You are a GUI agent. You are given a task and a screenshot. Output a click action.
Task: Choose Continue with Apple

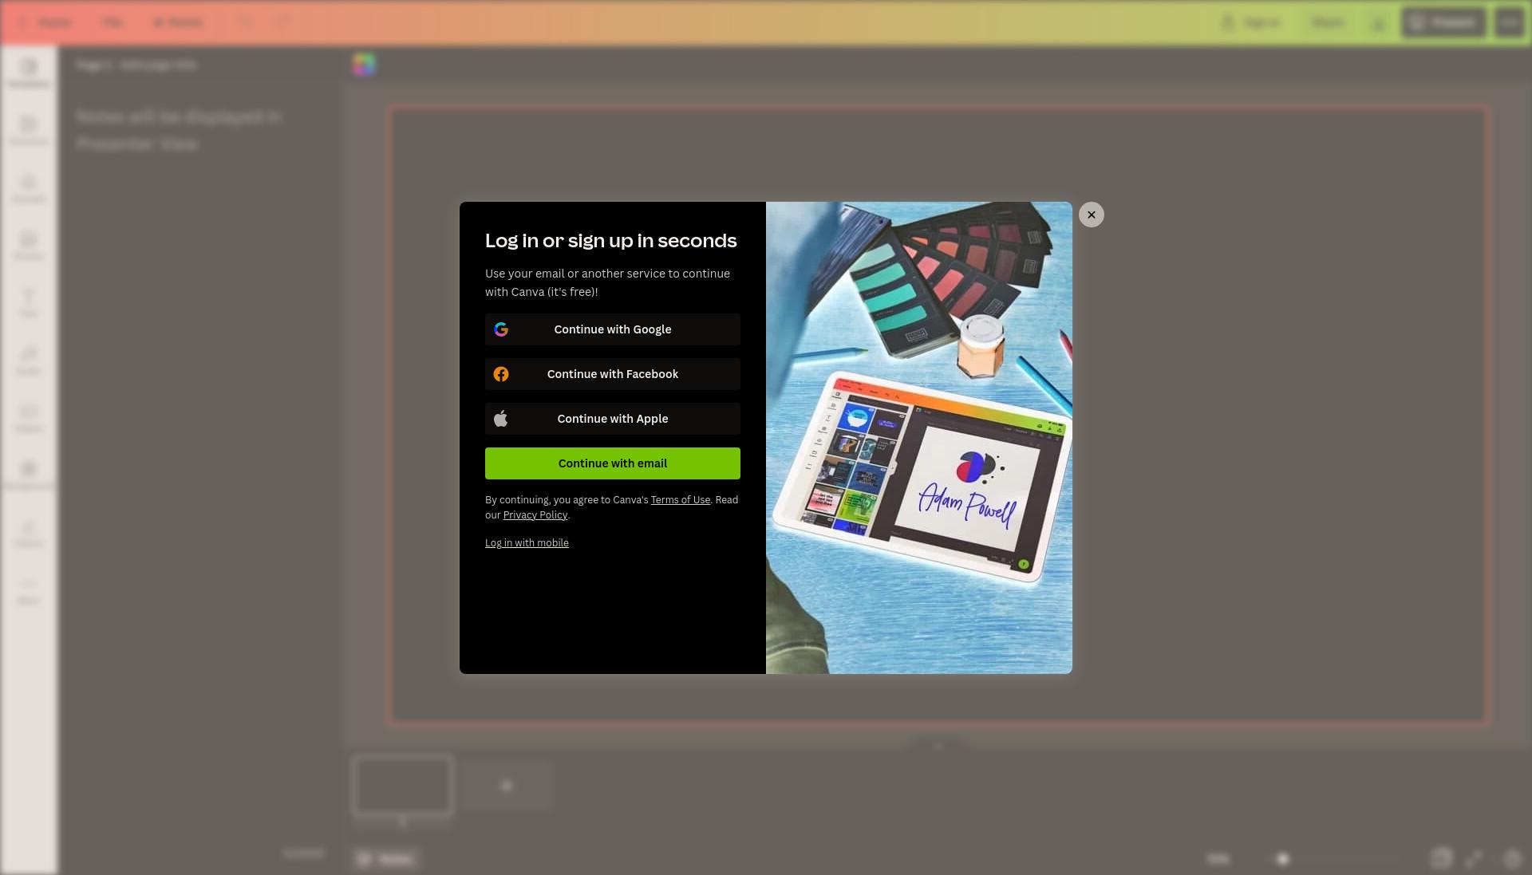(x=613, y=419)
